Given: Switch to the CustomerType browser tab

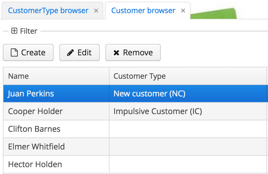Looking at the screenshot, I should click(x=48, y=11).
